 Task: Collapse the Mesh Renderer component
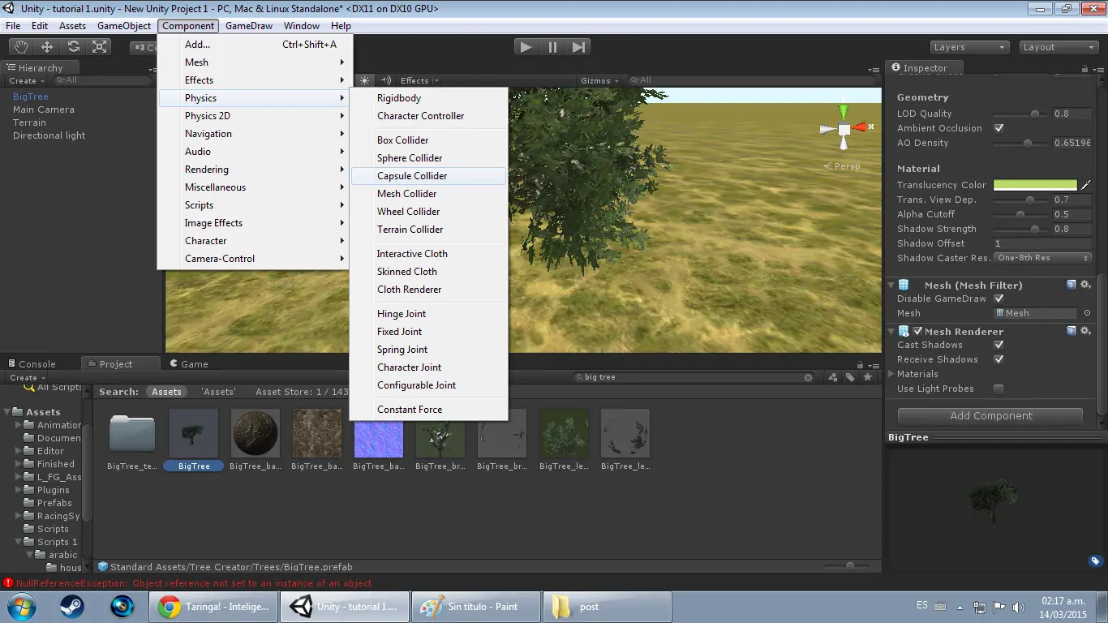click(x=891, y=331)
